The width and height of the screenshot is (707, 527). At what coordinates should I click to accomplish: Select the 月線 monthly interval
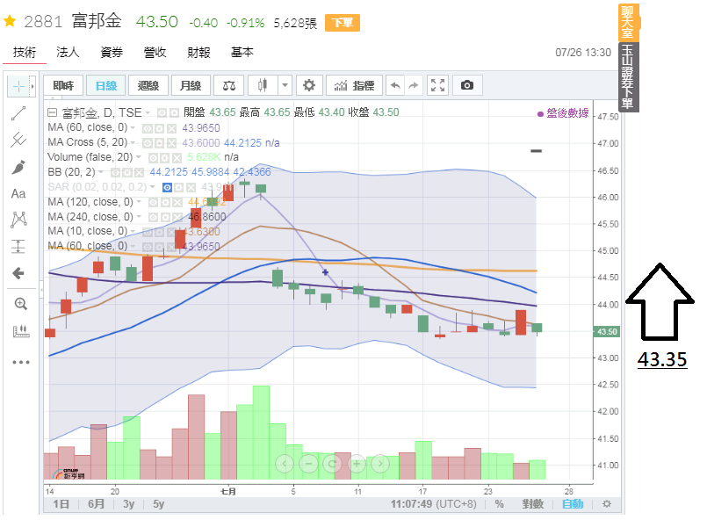[191, 85]
